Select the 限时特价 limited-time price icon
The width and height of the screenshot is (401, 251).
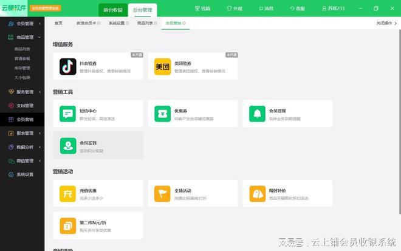258,193
